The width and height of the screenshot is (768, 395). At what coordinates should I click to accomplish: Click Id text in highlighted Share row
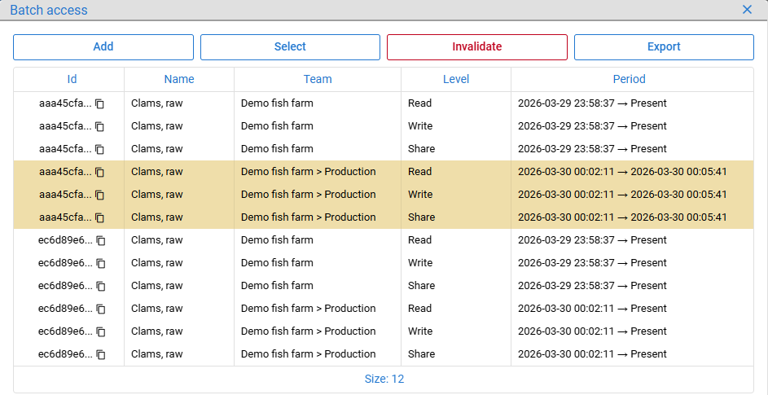(x=65, y=217)
